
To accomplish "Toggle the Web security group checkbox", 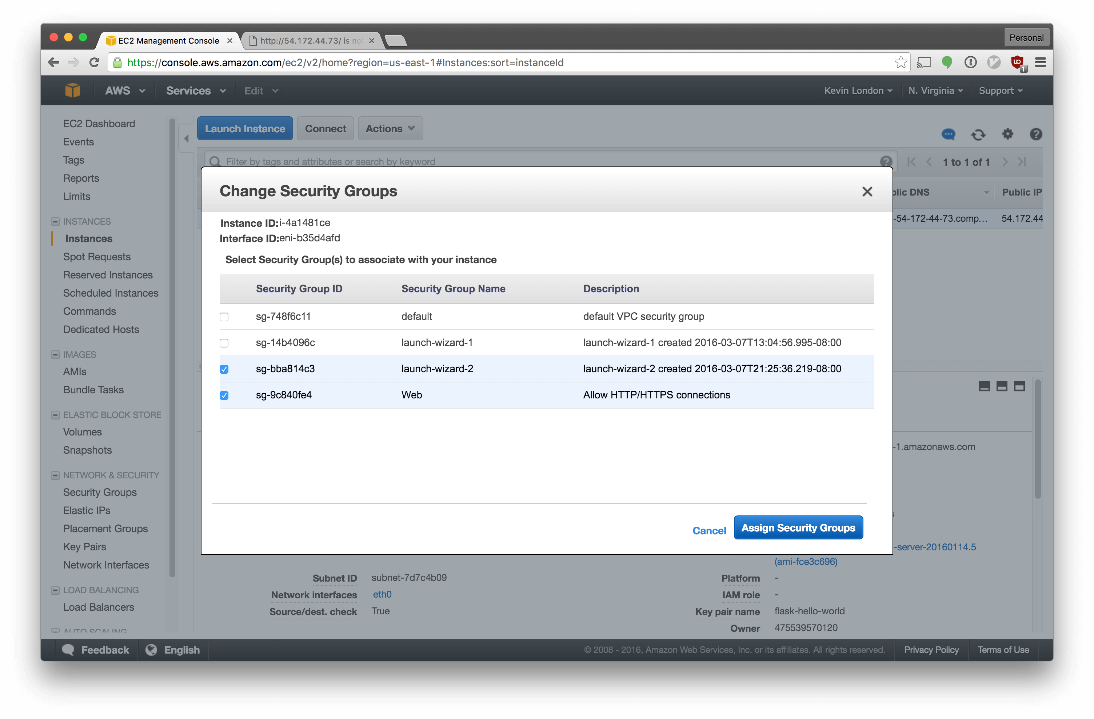I will pyautogui.click(x=225, y=395).
